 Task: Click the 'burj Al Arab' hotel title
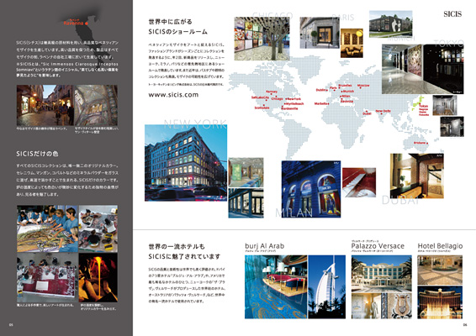click(x=264, y=246)
